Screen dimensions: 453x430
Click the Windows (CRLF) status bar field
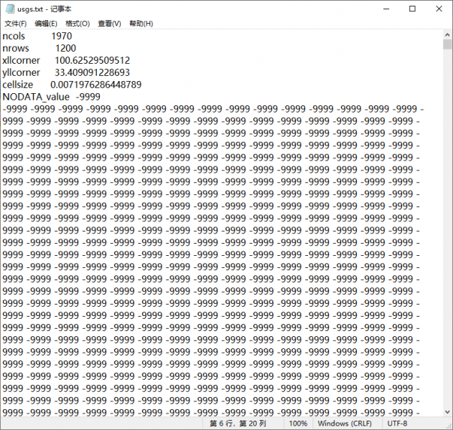(x=345, y=424)
